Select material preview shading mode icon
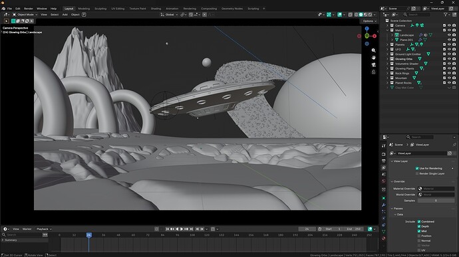 point(365,15)
